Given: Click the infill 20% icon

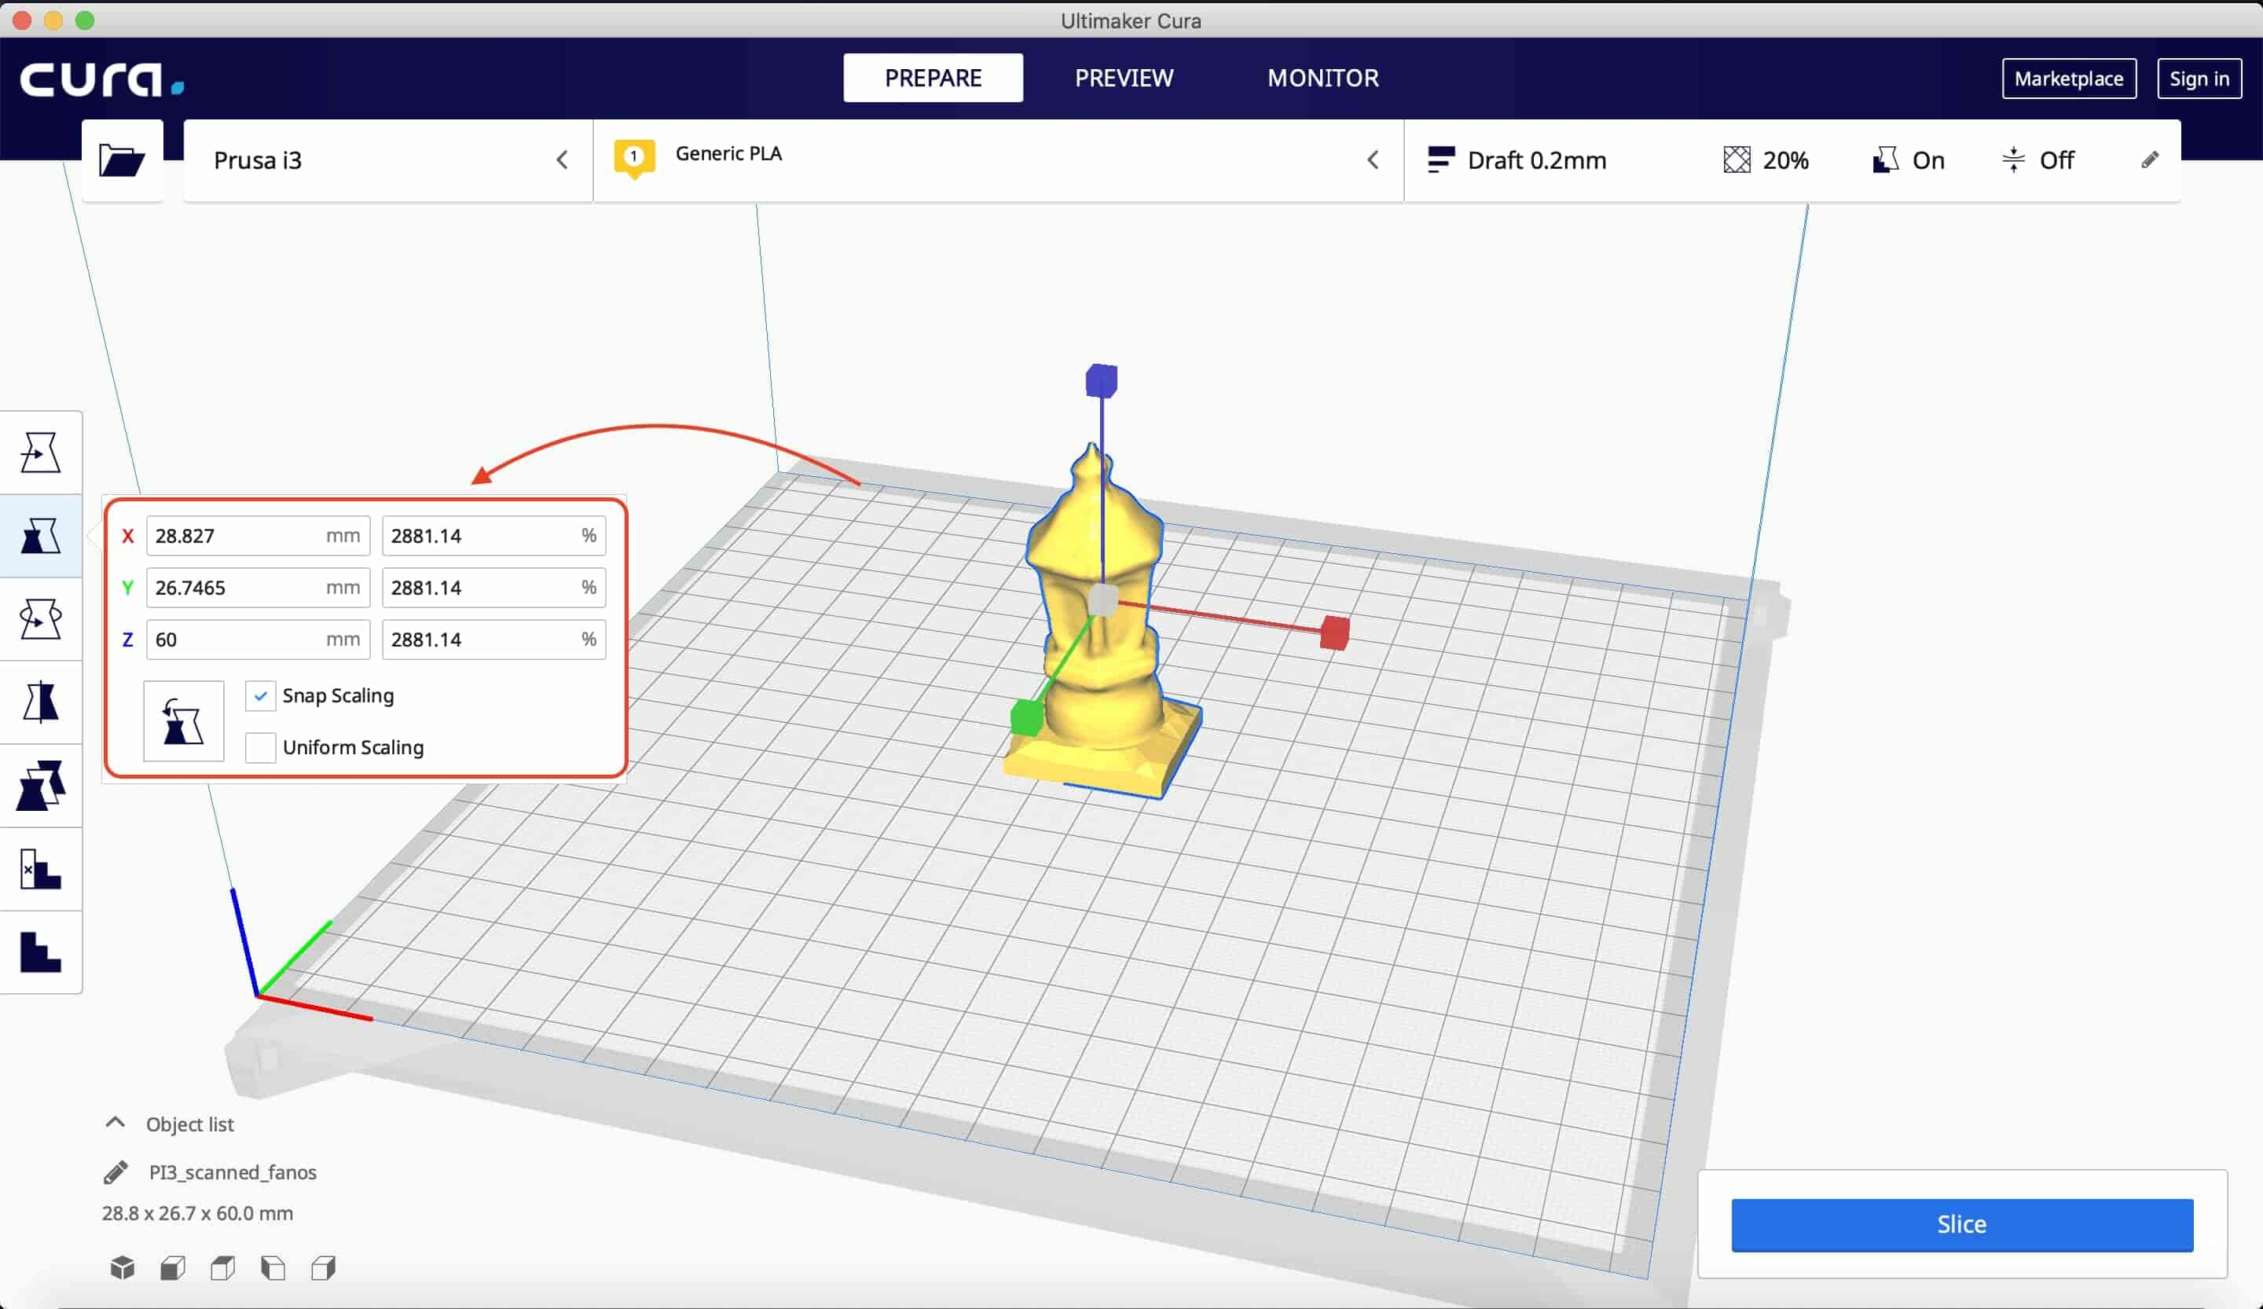Looking at the screenshot, I should click(1737, 159).
